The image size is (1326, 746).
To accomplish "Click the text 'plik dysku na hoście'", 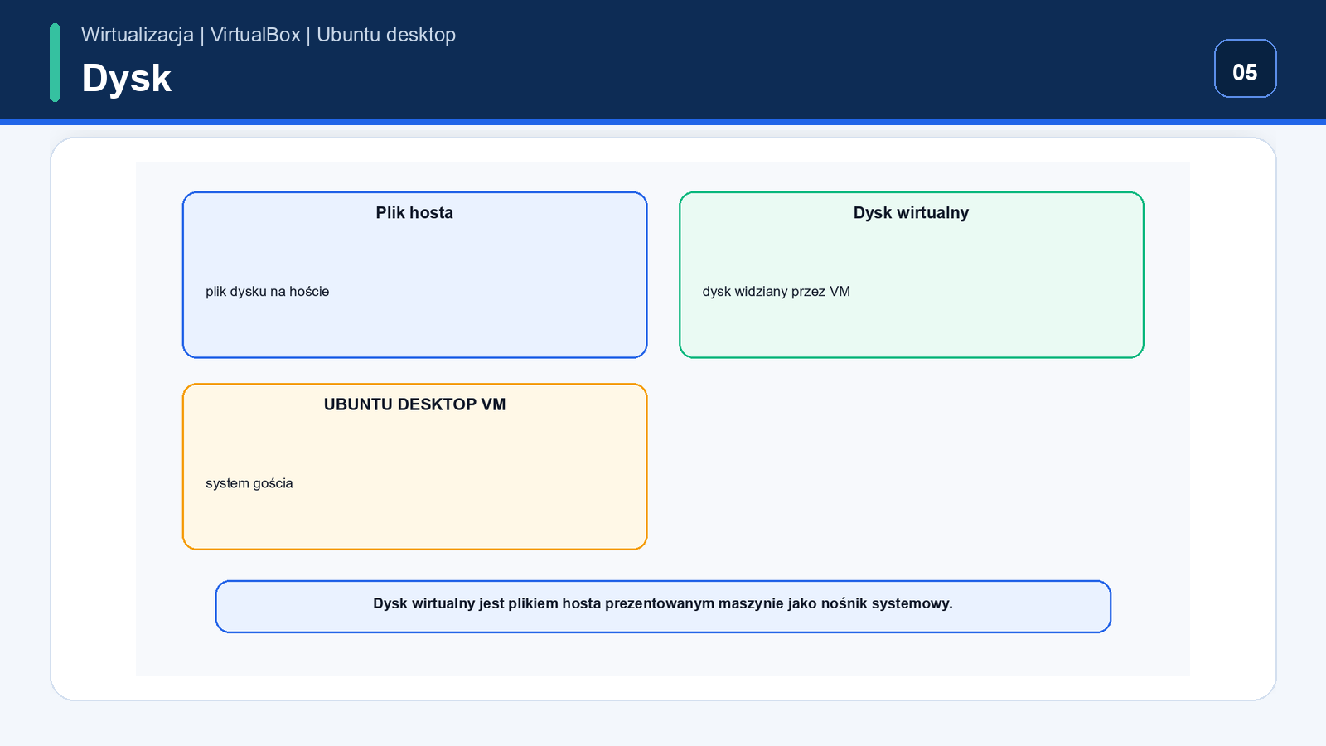I will (268, 292).
